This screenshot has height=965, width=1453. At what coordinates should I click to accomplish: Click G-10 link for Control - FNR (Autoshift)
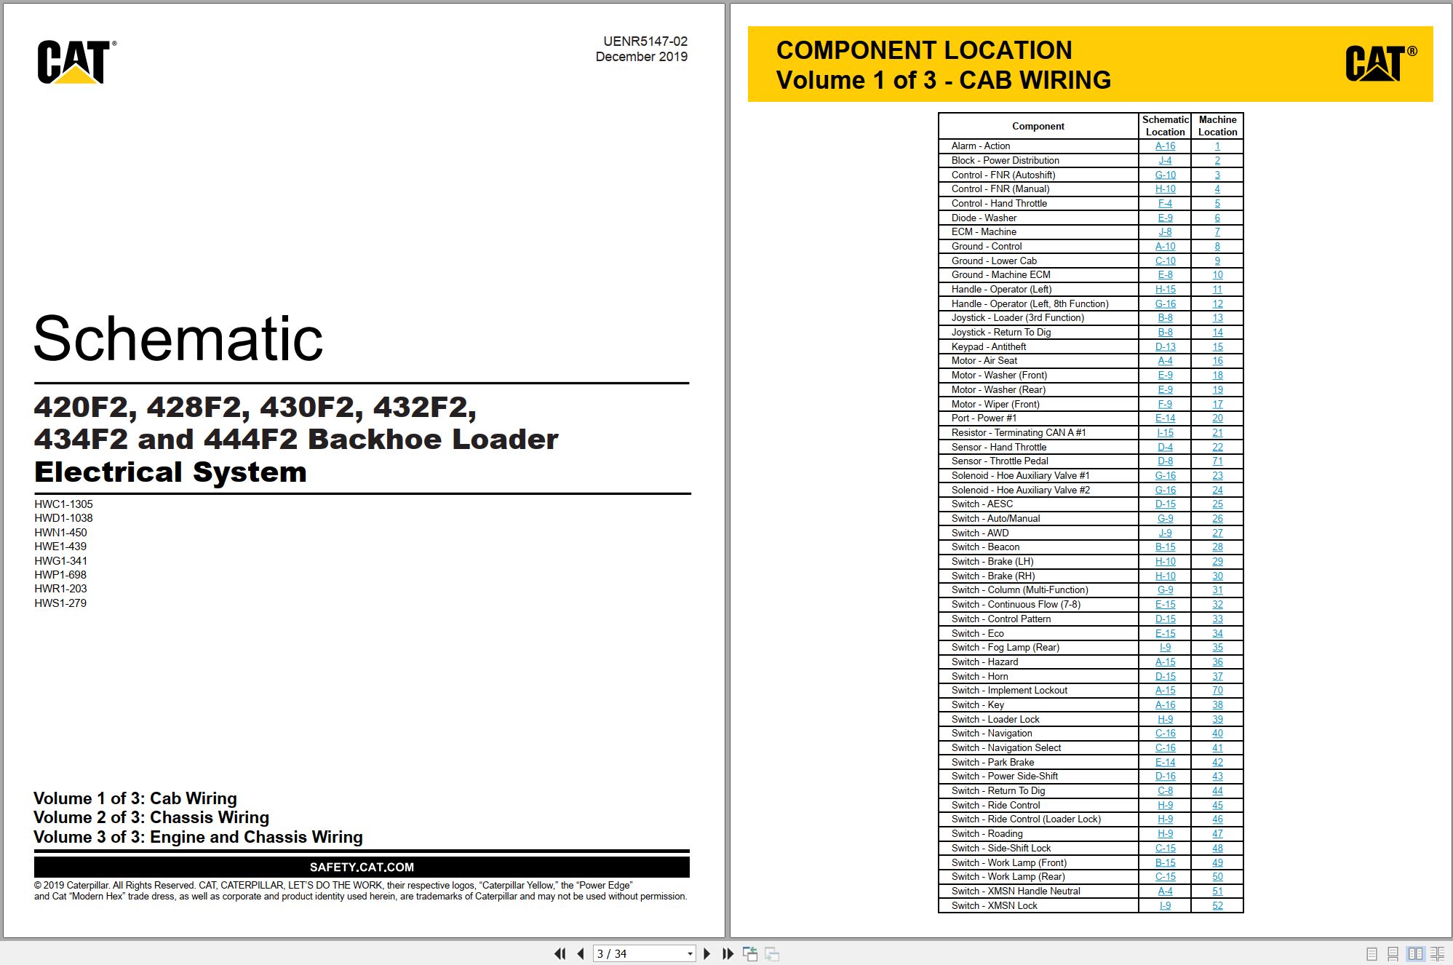tap(1165, 175)
